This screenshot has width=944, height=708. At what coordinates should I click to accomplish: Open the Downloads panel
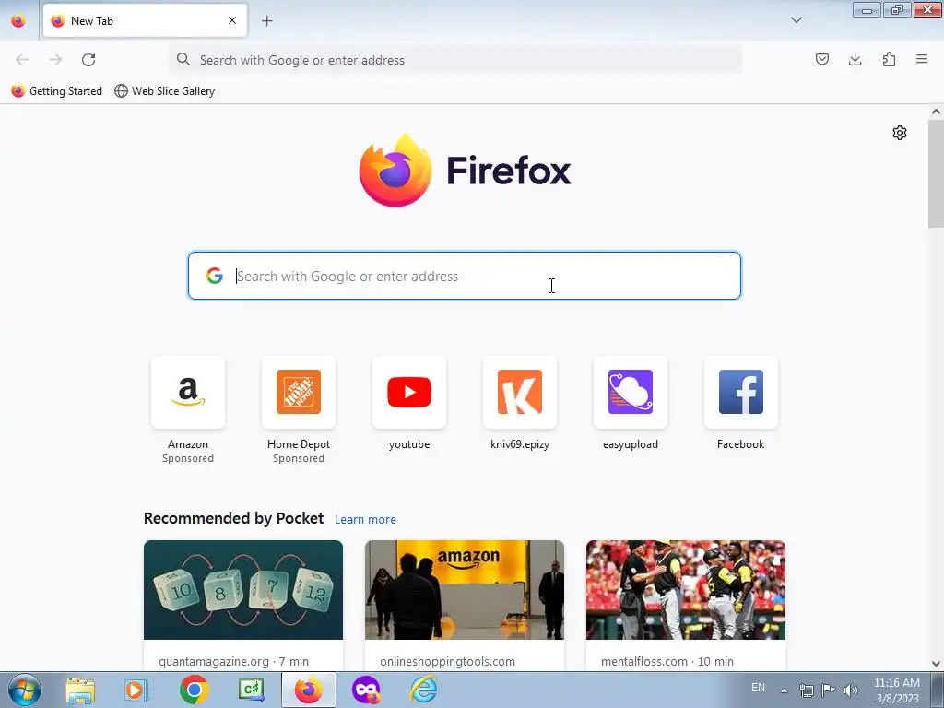[x=855, y=59]
